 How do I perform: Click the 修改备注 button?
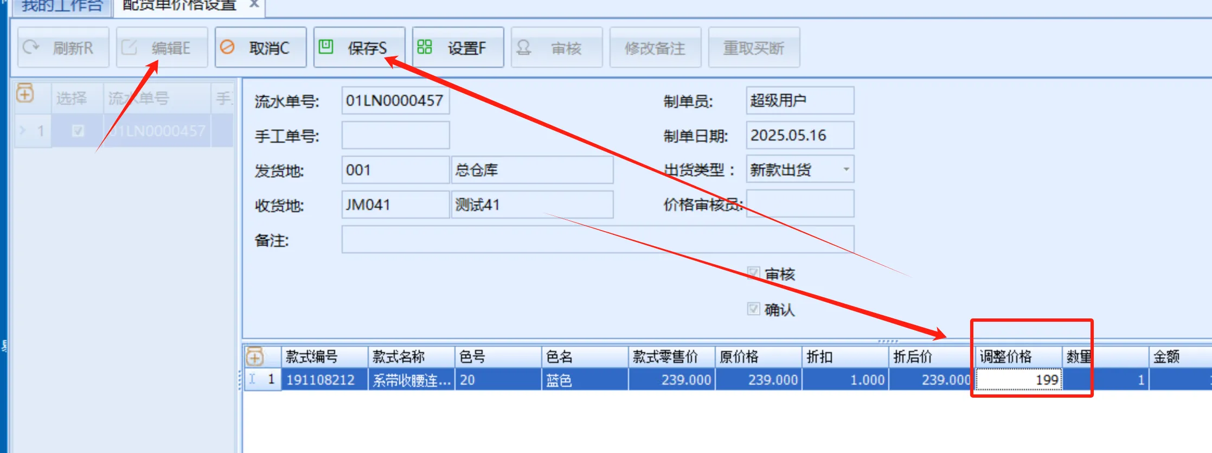click(x=655, y=48)
